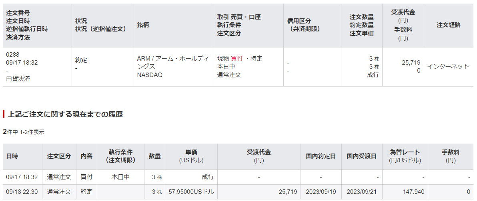
Task: Select the ARM / アーム・ホールディングス stock name
Action: pyautogui.click(x=172, y=62)
